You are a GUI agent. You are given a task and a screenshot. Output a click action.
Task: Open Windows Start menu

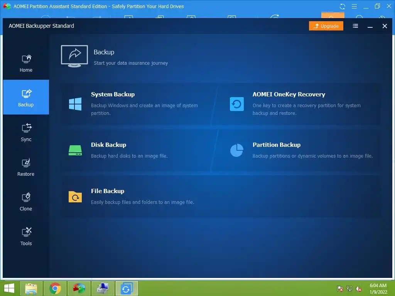[x=9, y=288]
